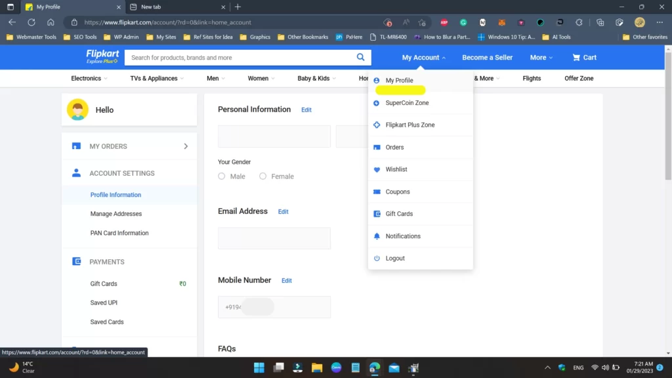Click the email address input field
This screenshot has width=672, height=378.
[274, 238]
